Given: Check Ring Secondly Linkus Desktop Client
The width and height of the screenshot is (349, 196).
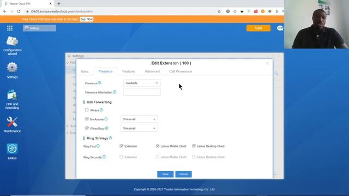Looking at the screenshot, I should (194, 157).
